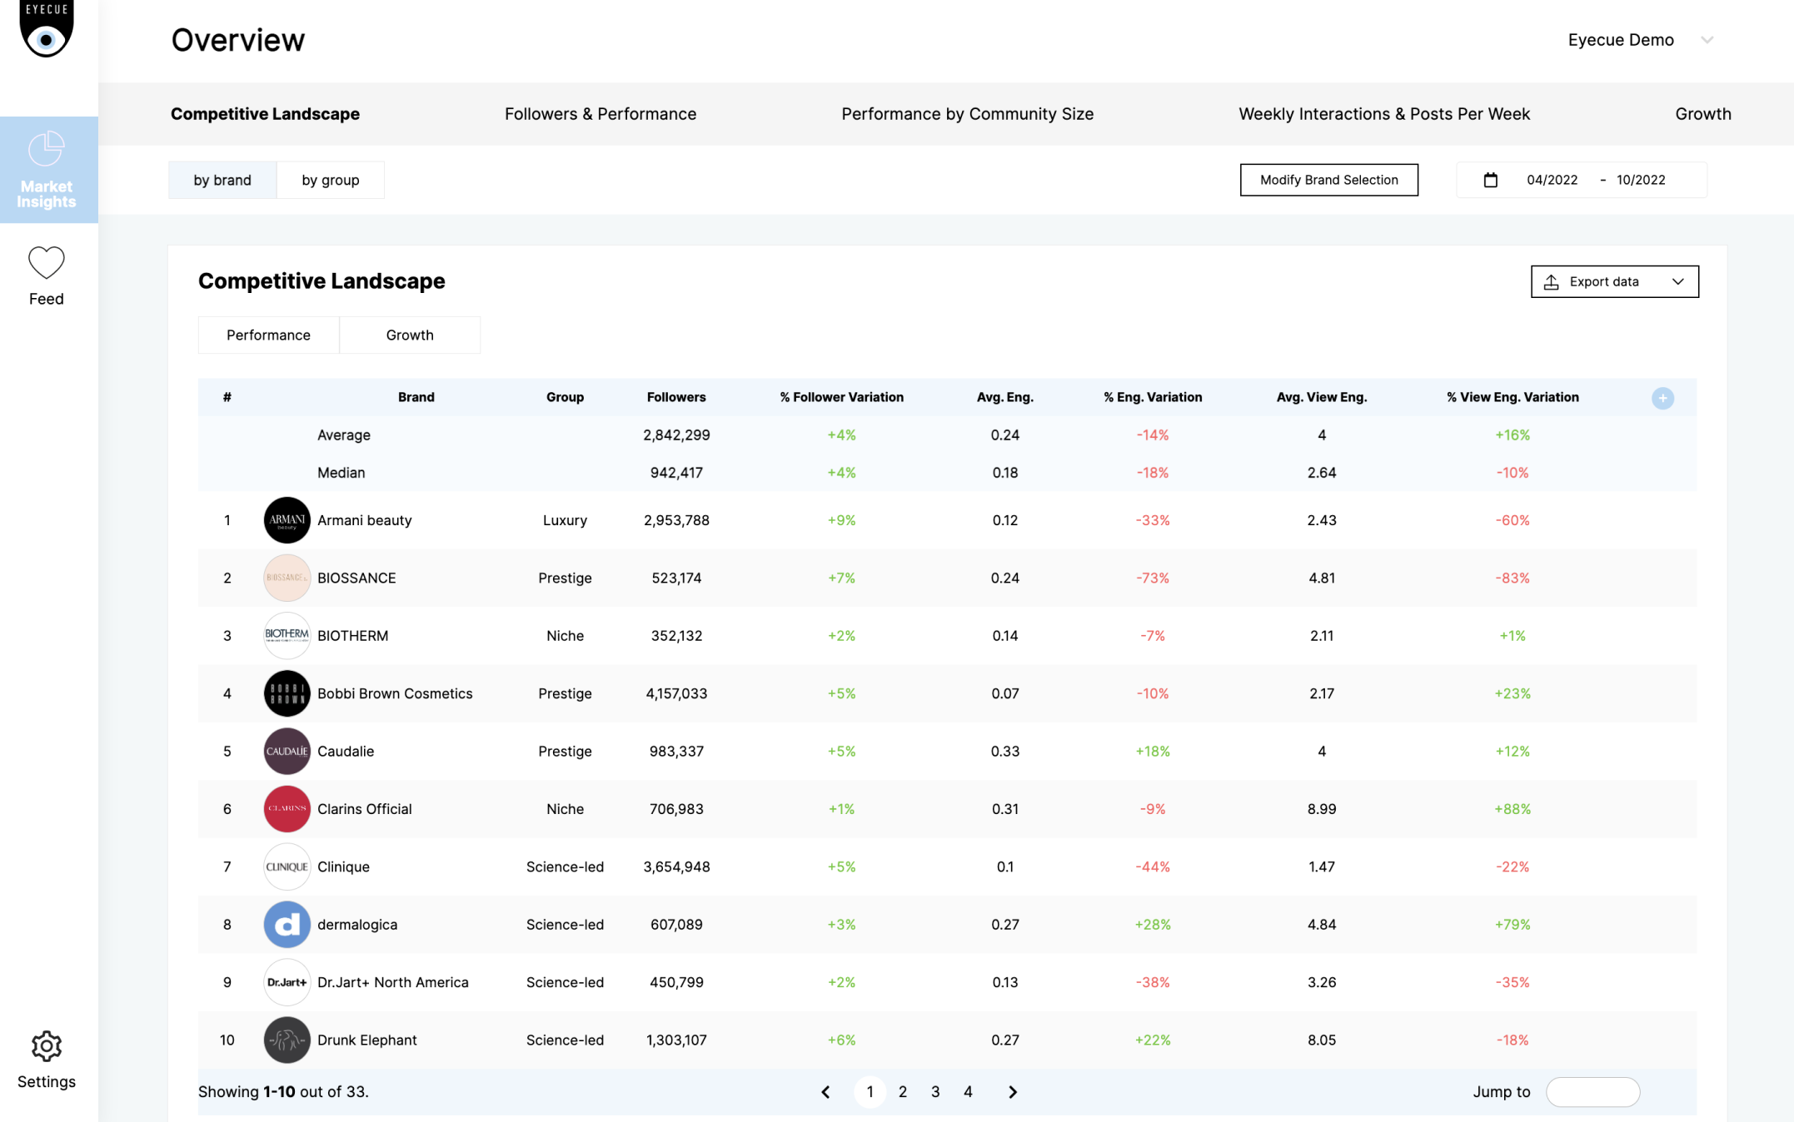Select the Performance sub-tab
Image resolution: width=1794 pixels, height=1122 pixels.
tap(268, 335)
